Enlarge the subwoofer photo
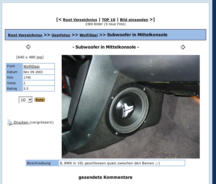Viewport: 216px width, 184px height. pos(131,107)
